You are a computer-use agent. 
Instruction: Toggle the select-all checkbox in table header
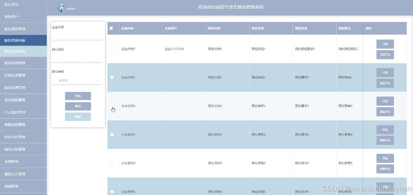[x=111, y=29]
